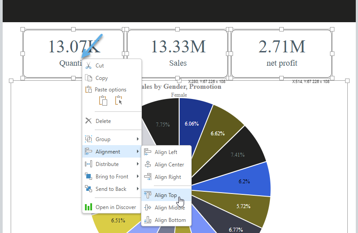This screenshot has width=358, height=233.
Task: Click the black 7.75% pie slice
Action: tap(163, 125)
